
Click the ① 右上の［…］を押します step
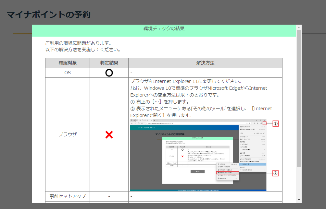160,102
